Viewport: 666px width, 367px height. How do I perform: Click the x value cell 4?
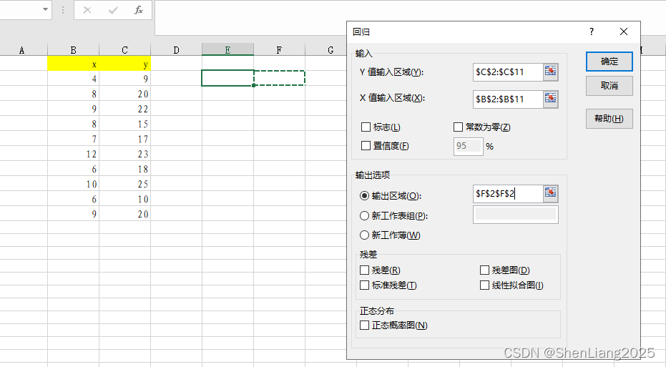tap(73, 79)
